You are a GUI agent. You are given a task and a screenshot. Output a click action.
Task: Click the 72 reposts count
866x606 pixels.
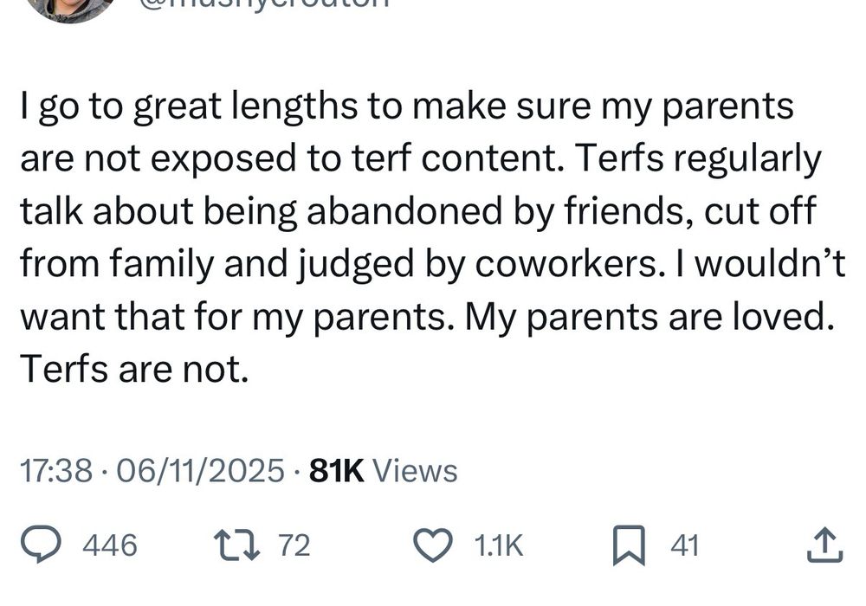294,545
